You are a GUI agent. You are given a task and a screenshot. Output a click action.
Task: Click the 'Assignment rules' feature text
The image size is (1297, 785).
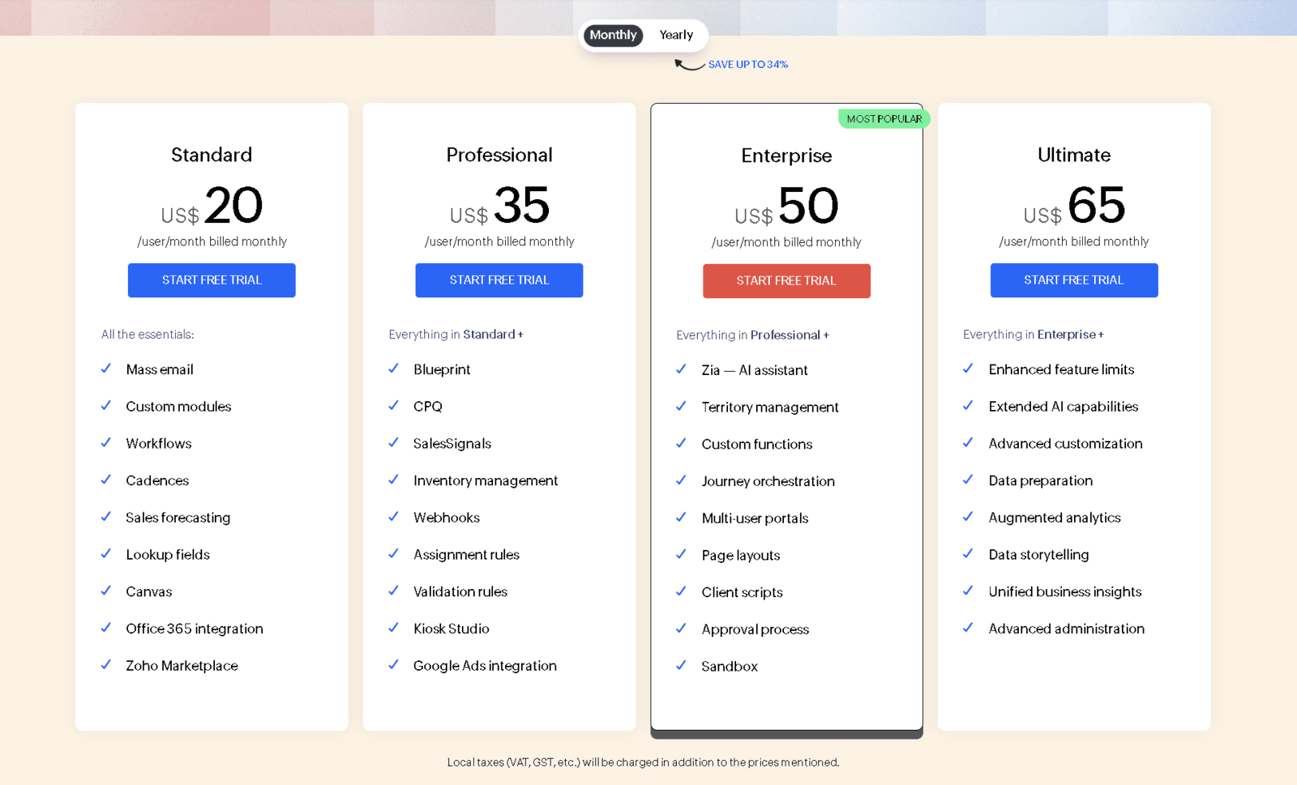click(x=466, y=555)
